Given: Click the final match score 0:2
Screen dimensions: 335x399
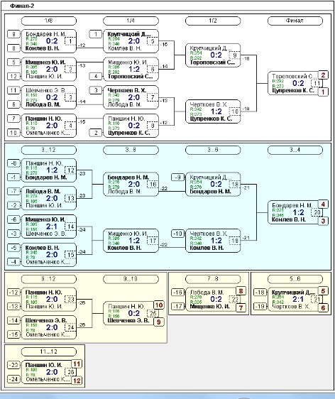Looking at the screenshot, I should (298, 83).
